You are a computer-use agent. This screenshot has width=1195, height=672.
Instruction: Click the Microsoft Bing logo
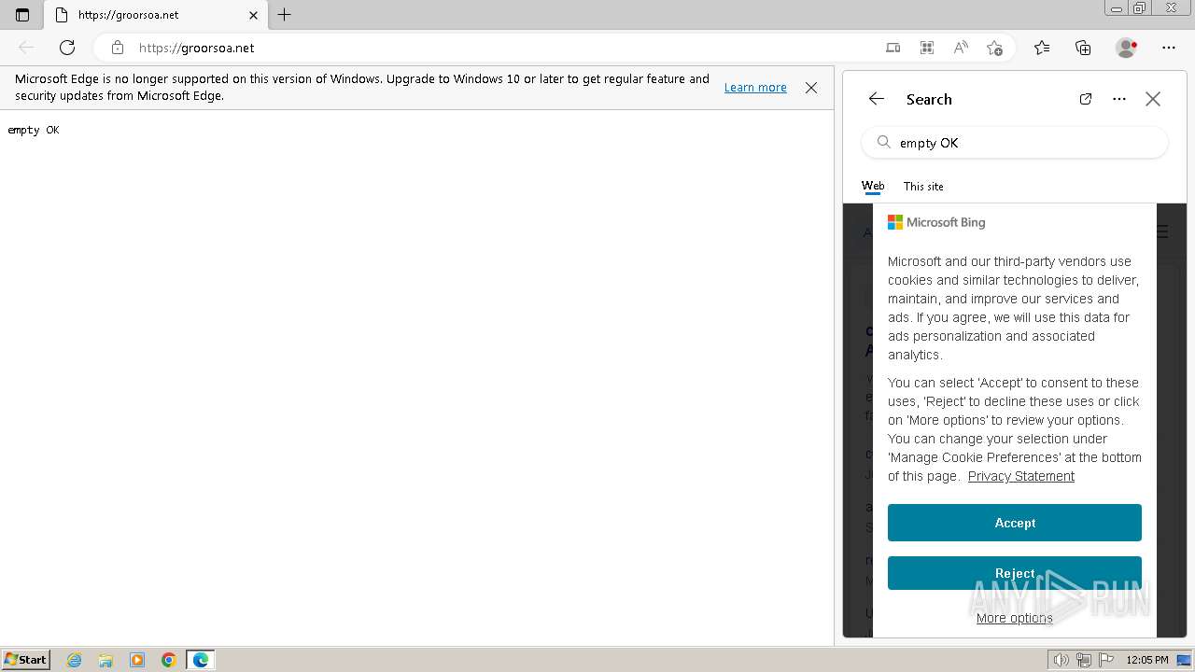pos(936,222)
